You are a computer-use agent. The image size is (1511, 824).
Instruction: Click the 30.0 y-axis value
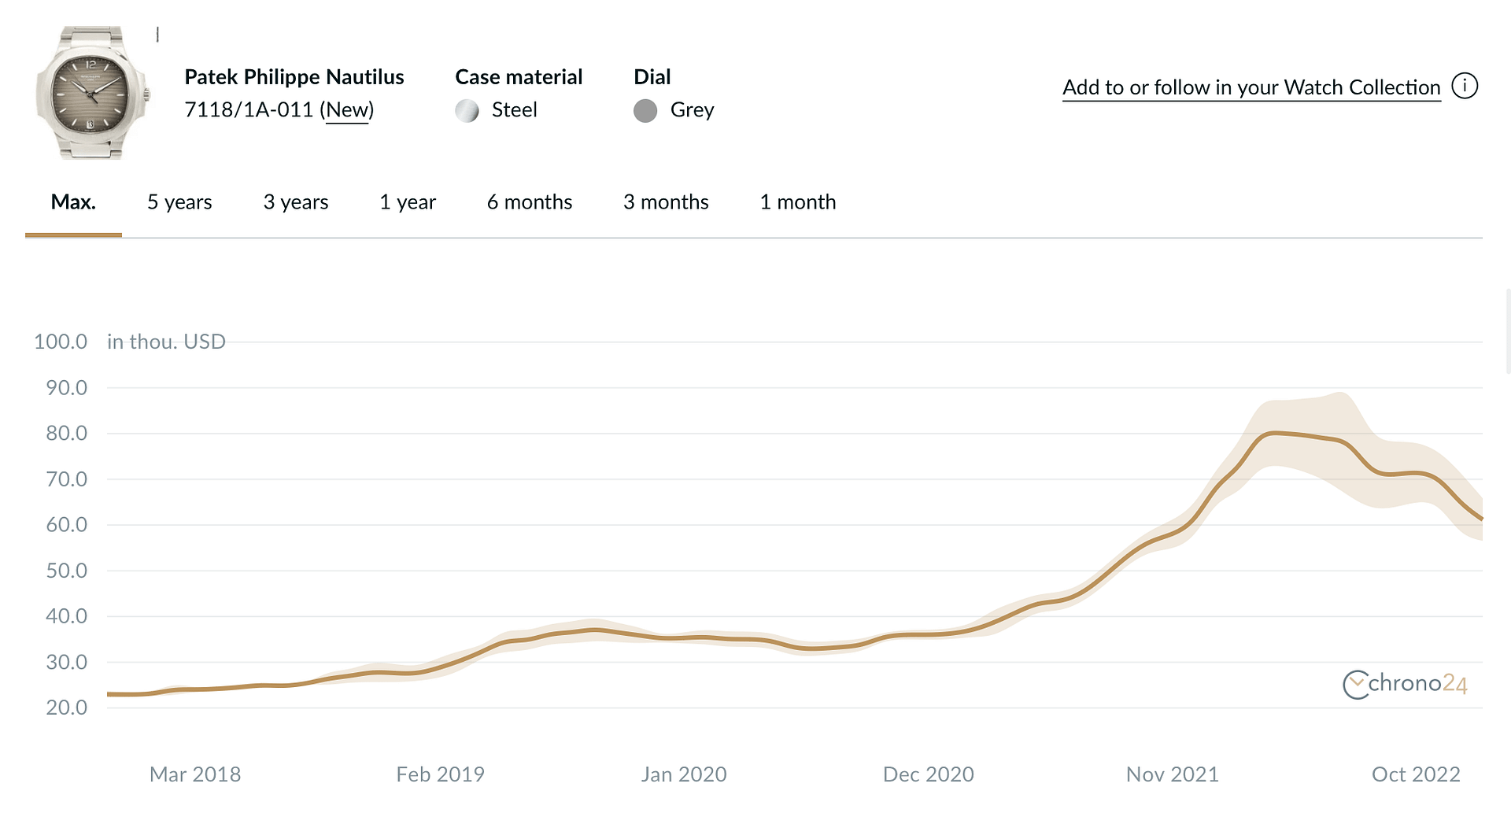click(x=67, y=662)
